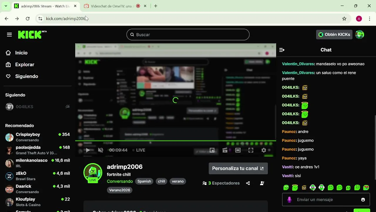Click the kick.com address bar URL
The width and height of the screenshot is (376, 212).
[66, 19]
